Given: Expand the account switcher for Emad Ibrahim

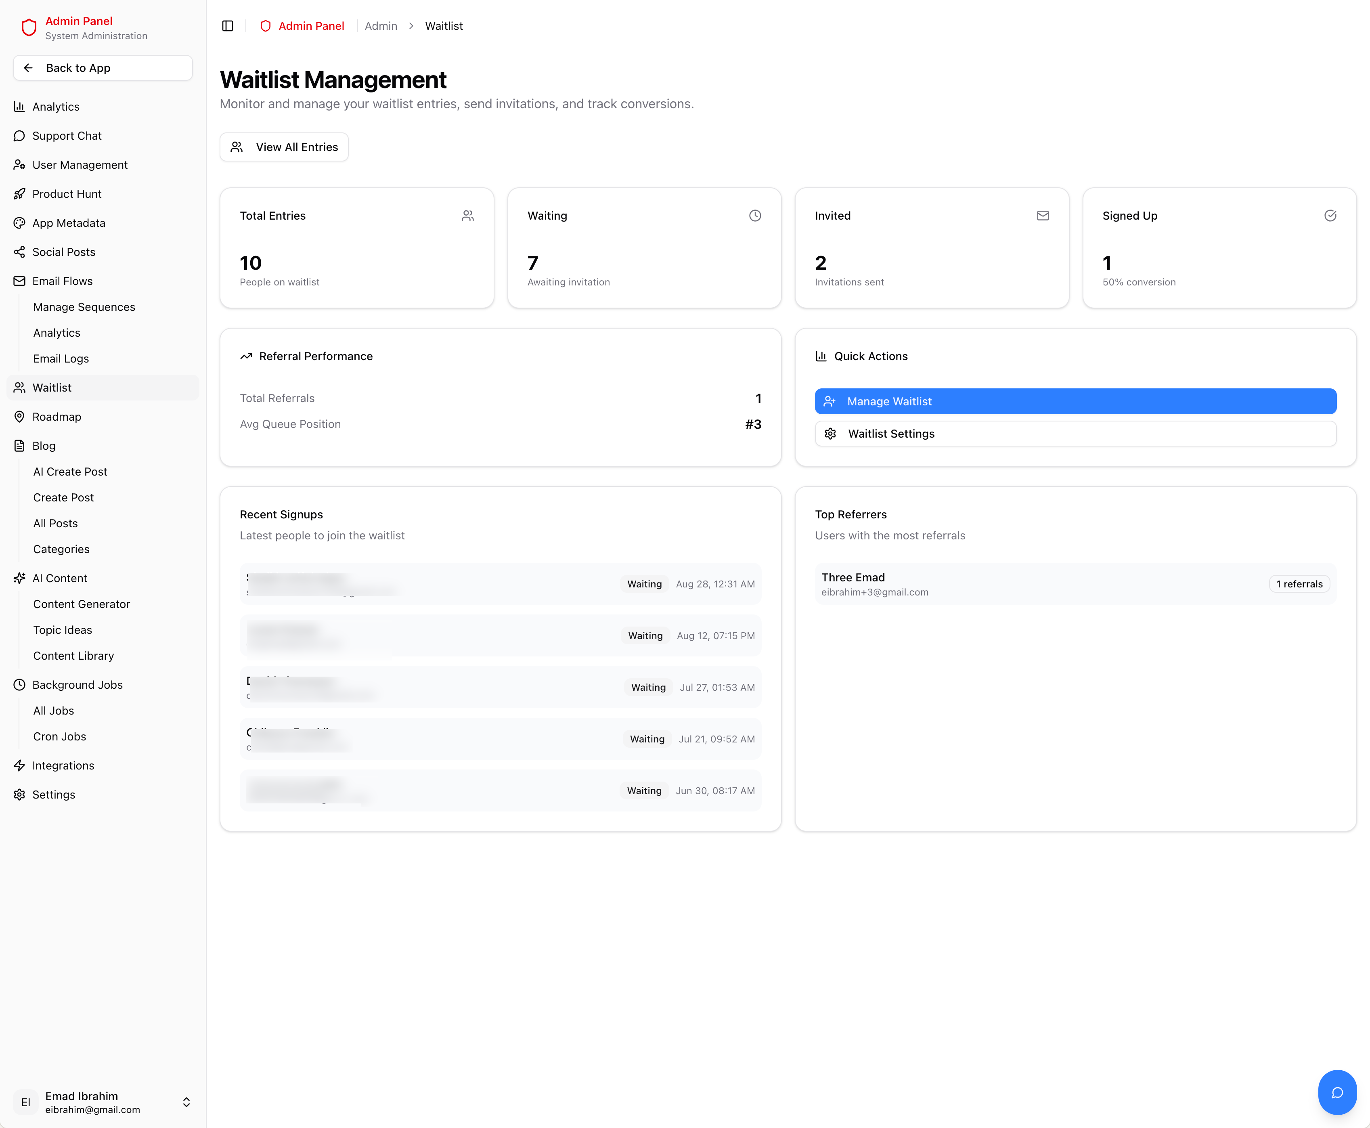Looking at the screenshot, I should (186, 1102).
